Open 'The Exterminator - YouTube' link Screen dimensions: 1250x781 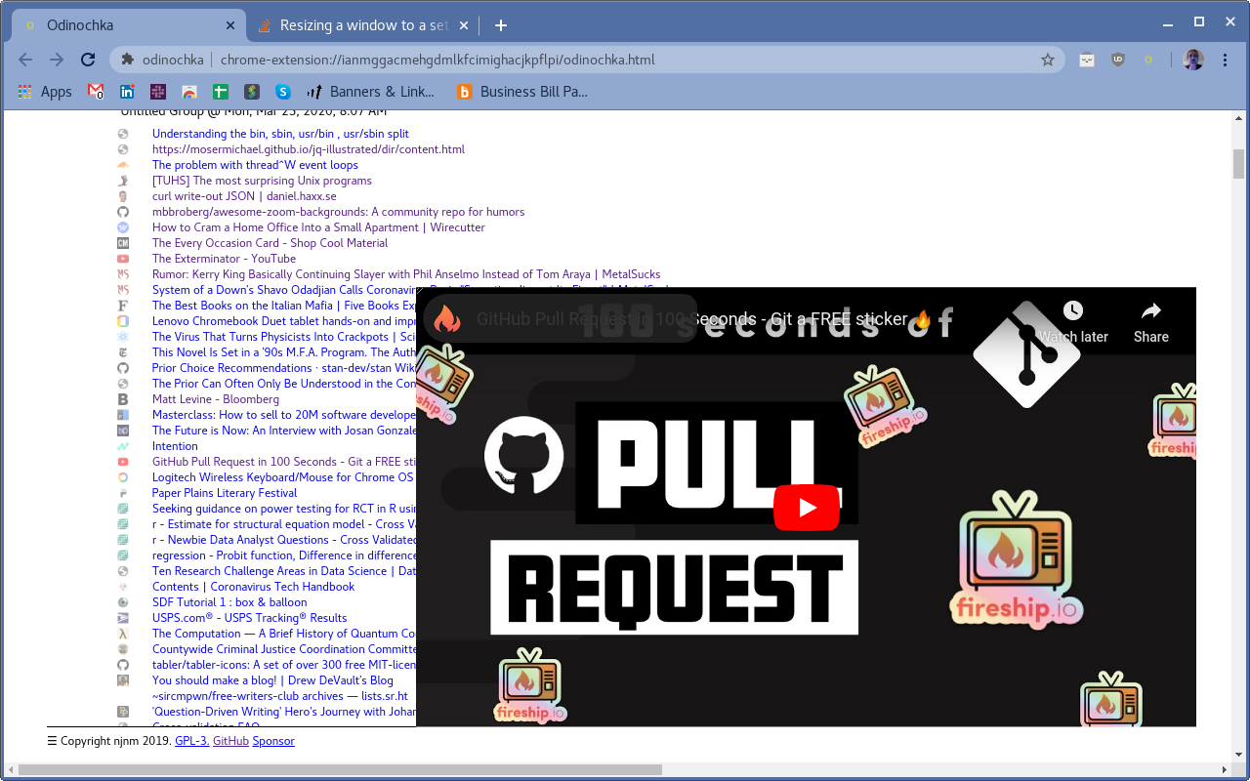click(224, 259)
